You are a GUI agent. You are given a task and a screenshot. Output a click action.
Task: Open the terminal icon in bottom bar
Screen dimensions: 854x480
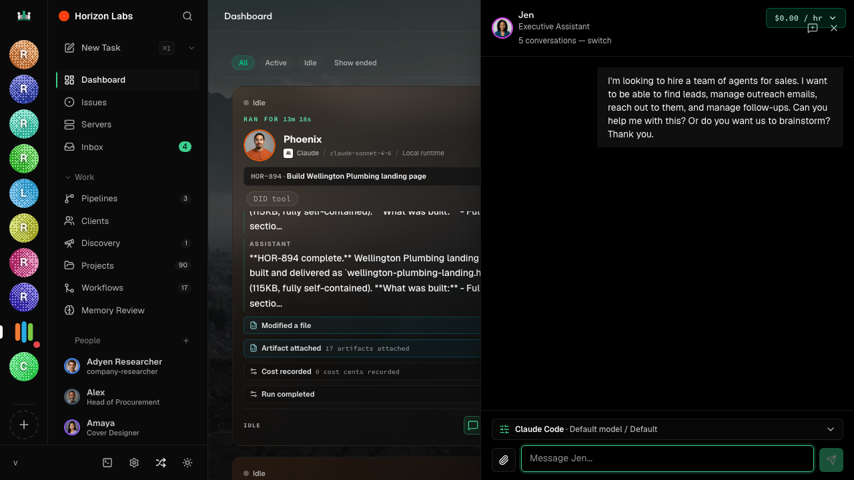tap(107, 463)
